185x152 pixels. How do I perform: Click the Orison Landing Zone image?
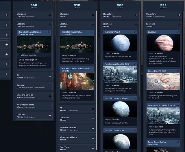coord(163,81)
